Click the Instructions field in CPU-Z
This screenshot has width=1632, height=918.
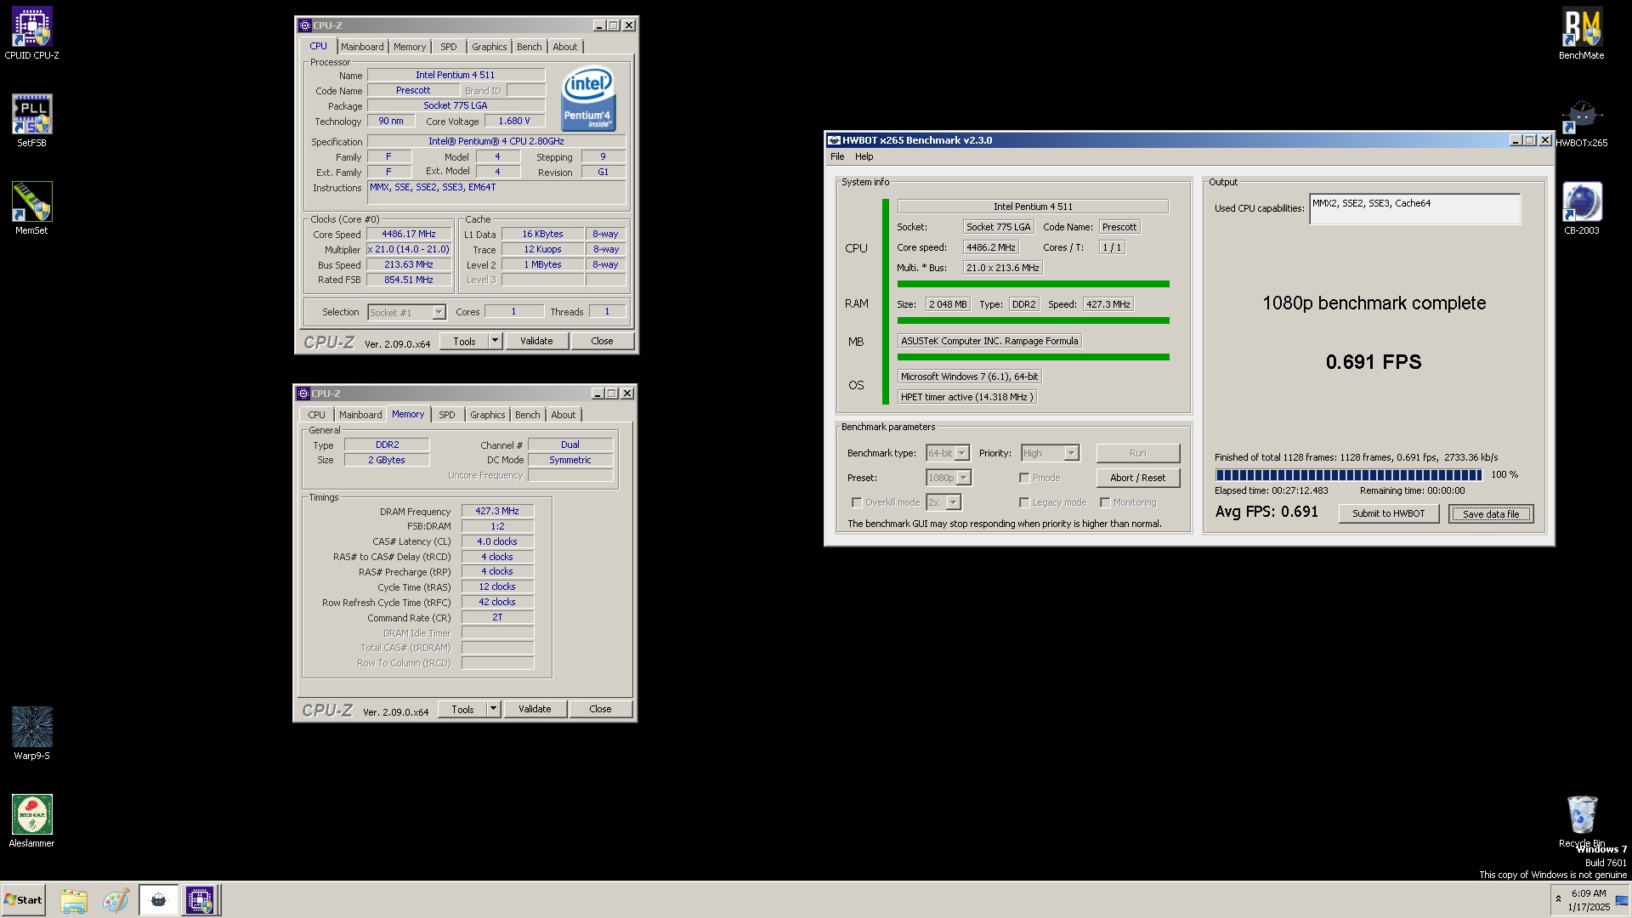click(496, 193)
